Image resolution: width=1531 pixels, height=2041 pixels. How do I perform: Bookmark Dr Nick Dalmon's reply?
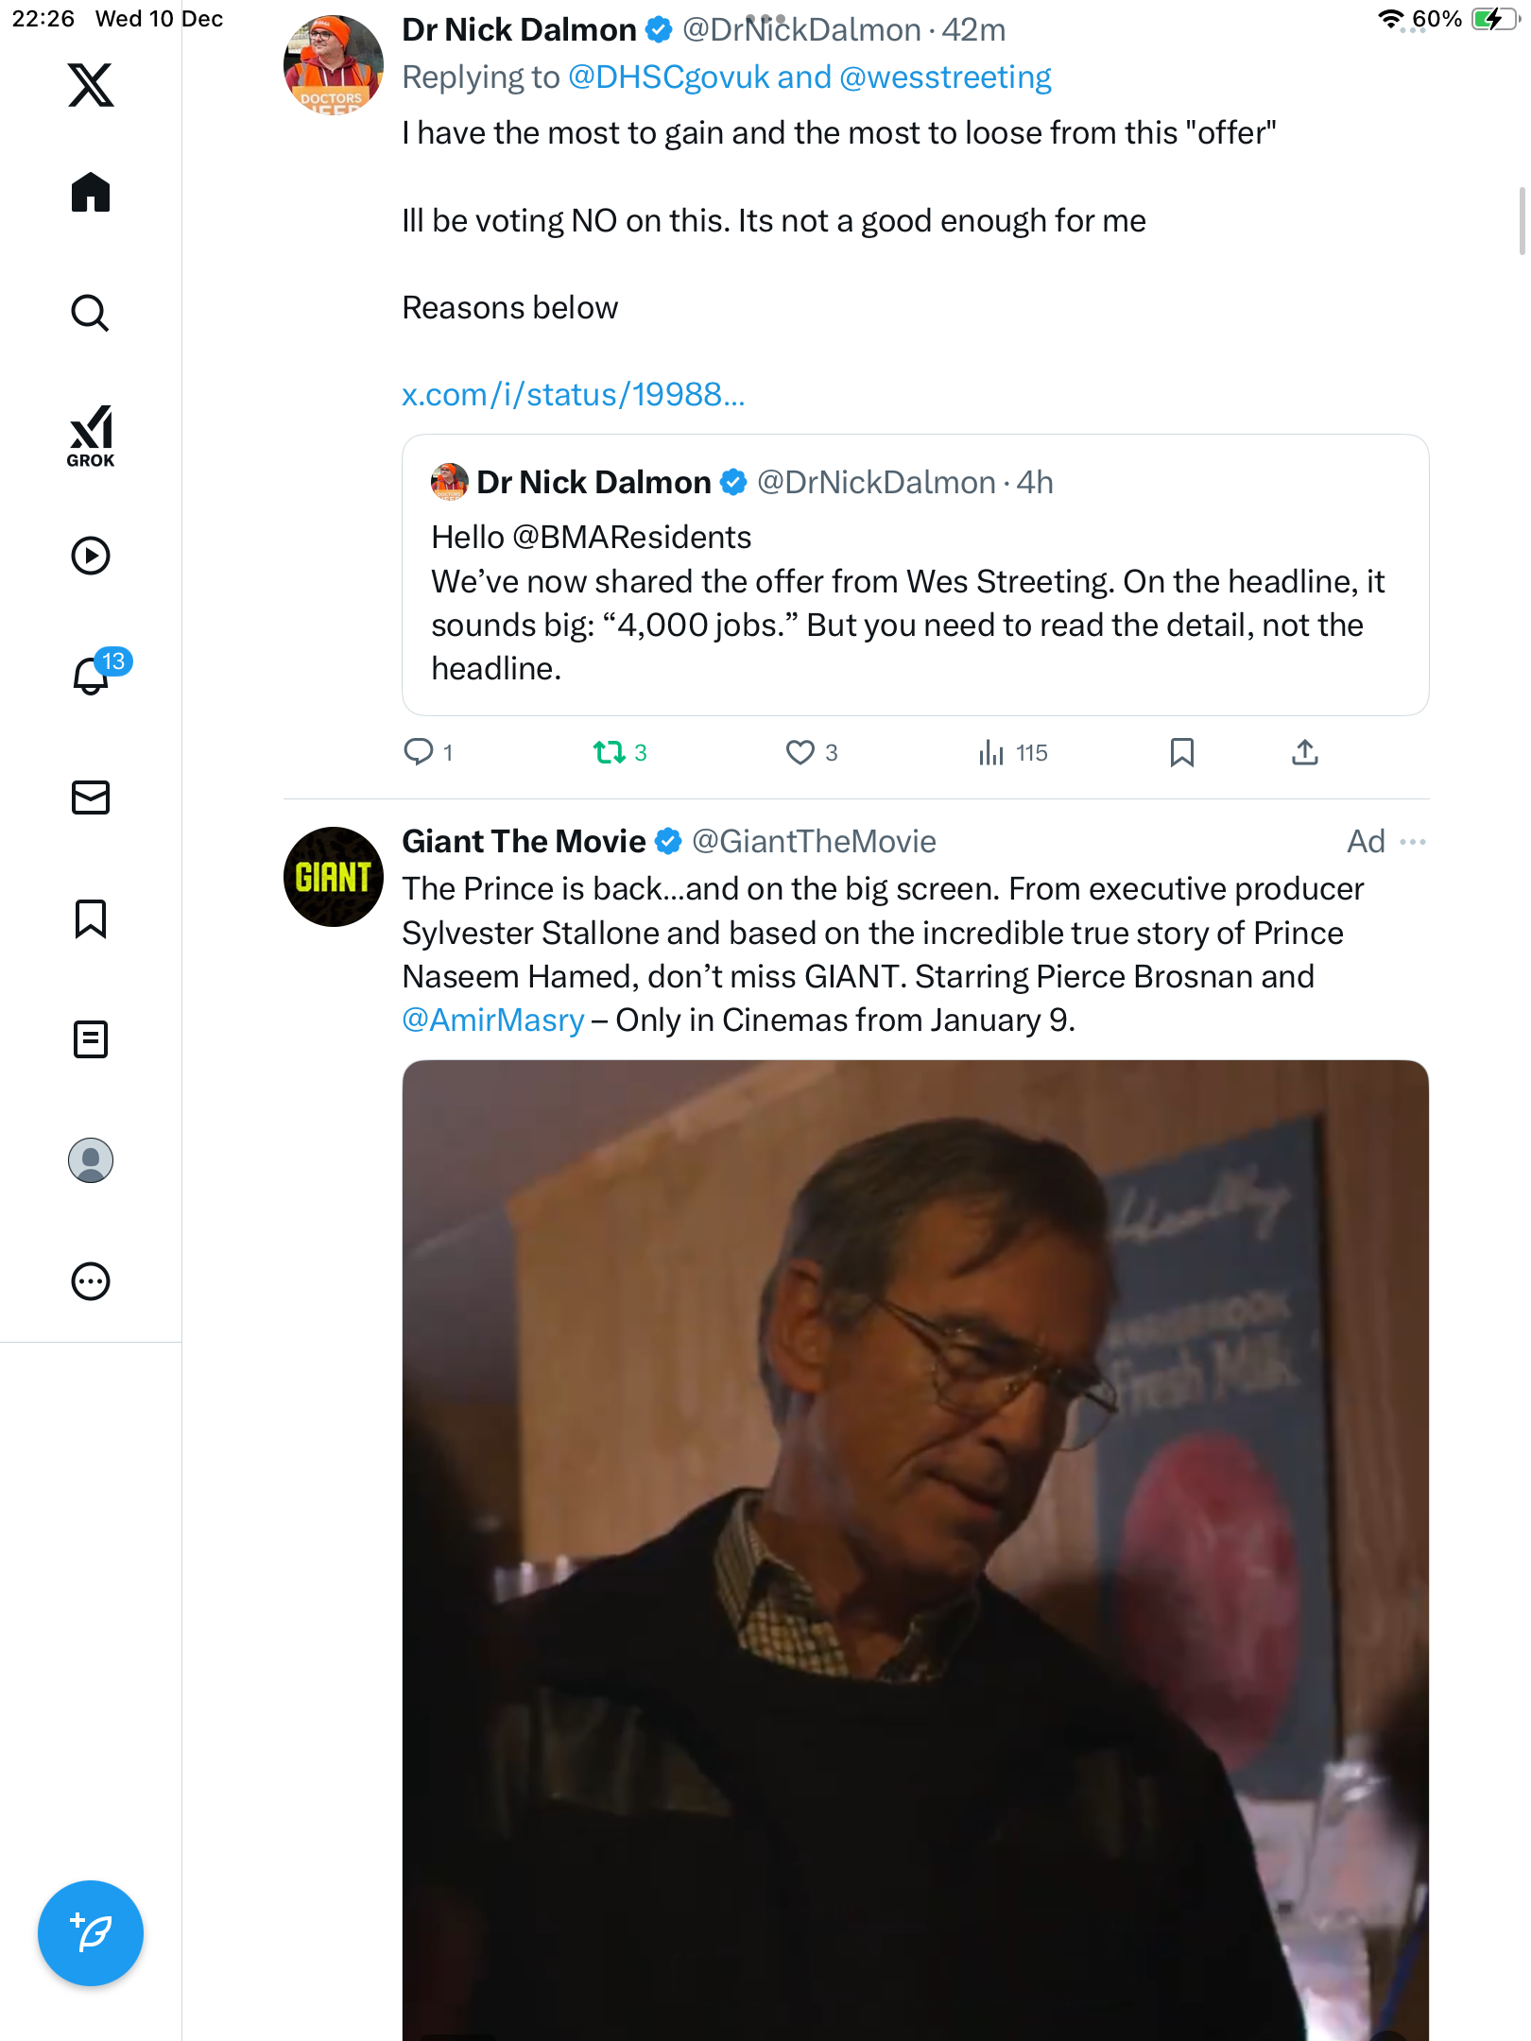coord(1181,752)
